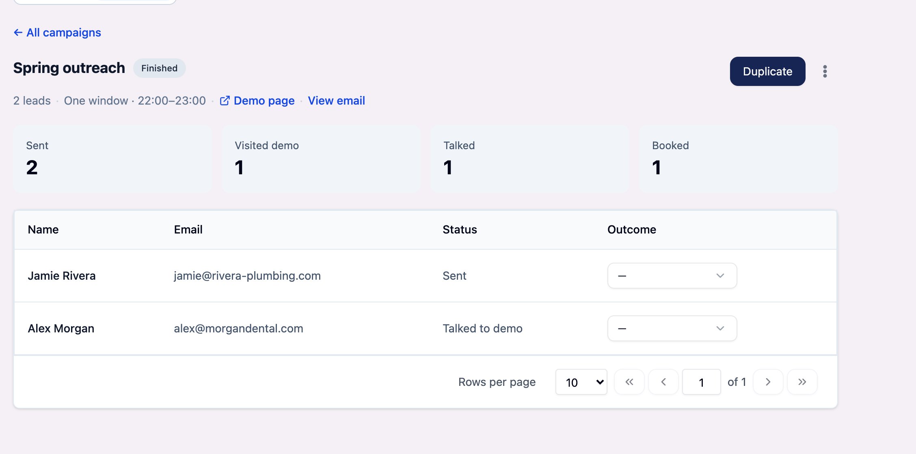This screenshot has height=454, width=916.
Task: Click the Status column header
Action: pos(460,229)
